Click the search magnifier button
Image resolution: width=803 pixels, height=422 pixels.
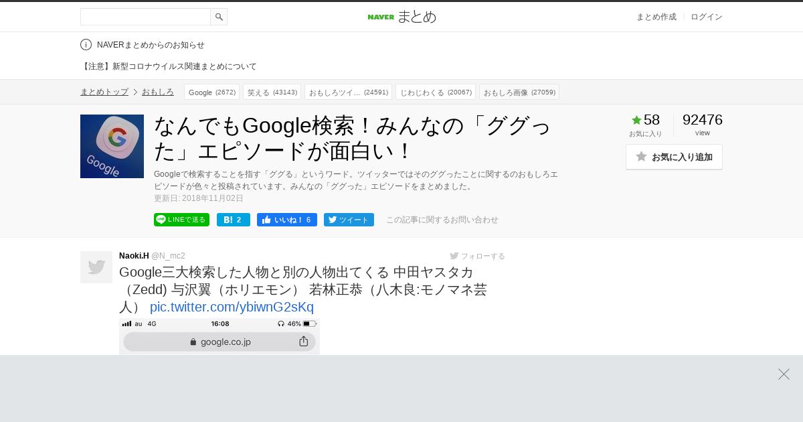[x=219, y=17]
